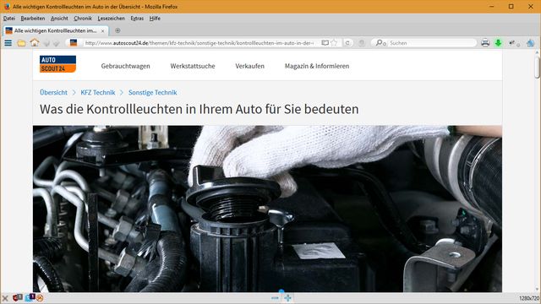Print the page using printer icon

(485, 43)
